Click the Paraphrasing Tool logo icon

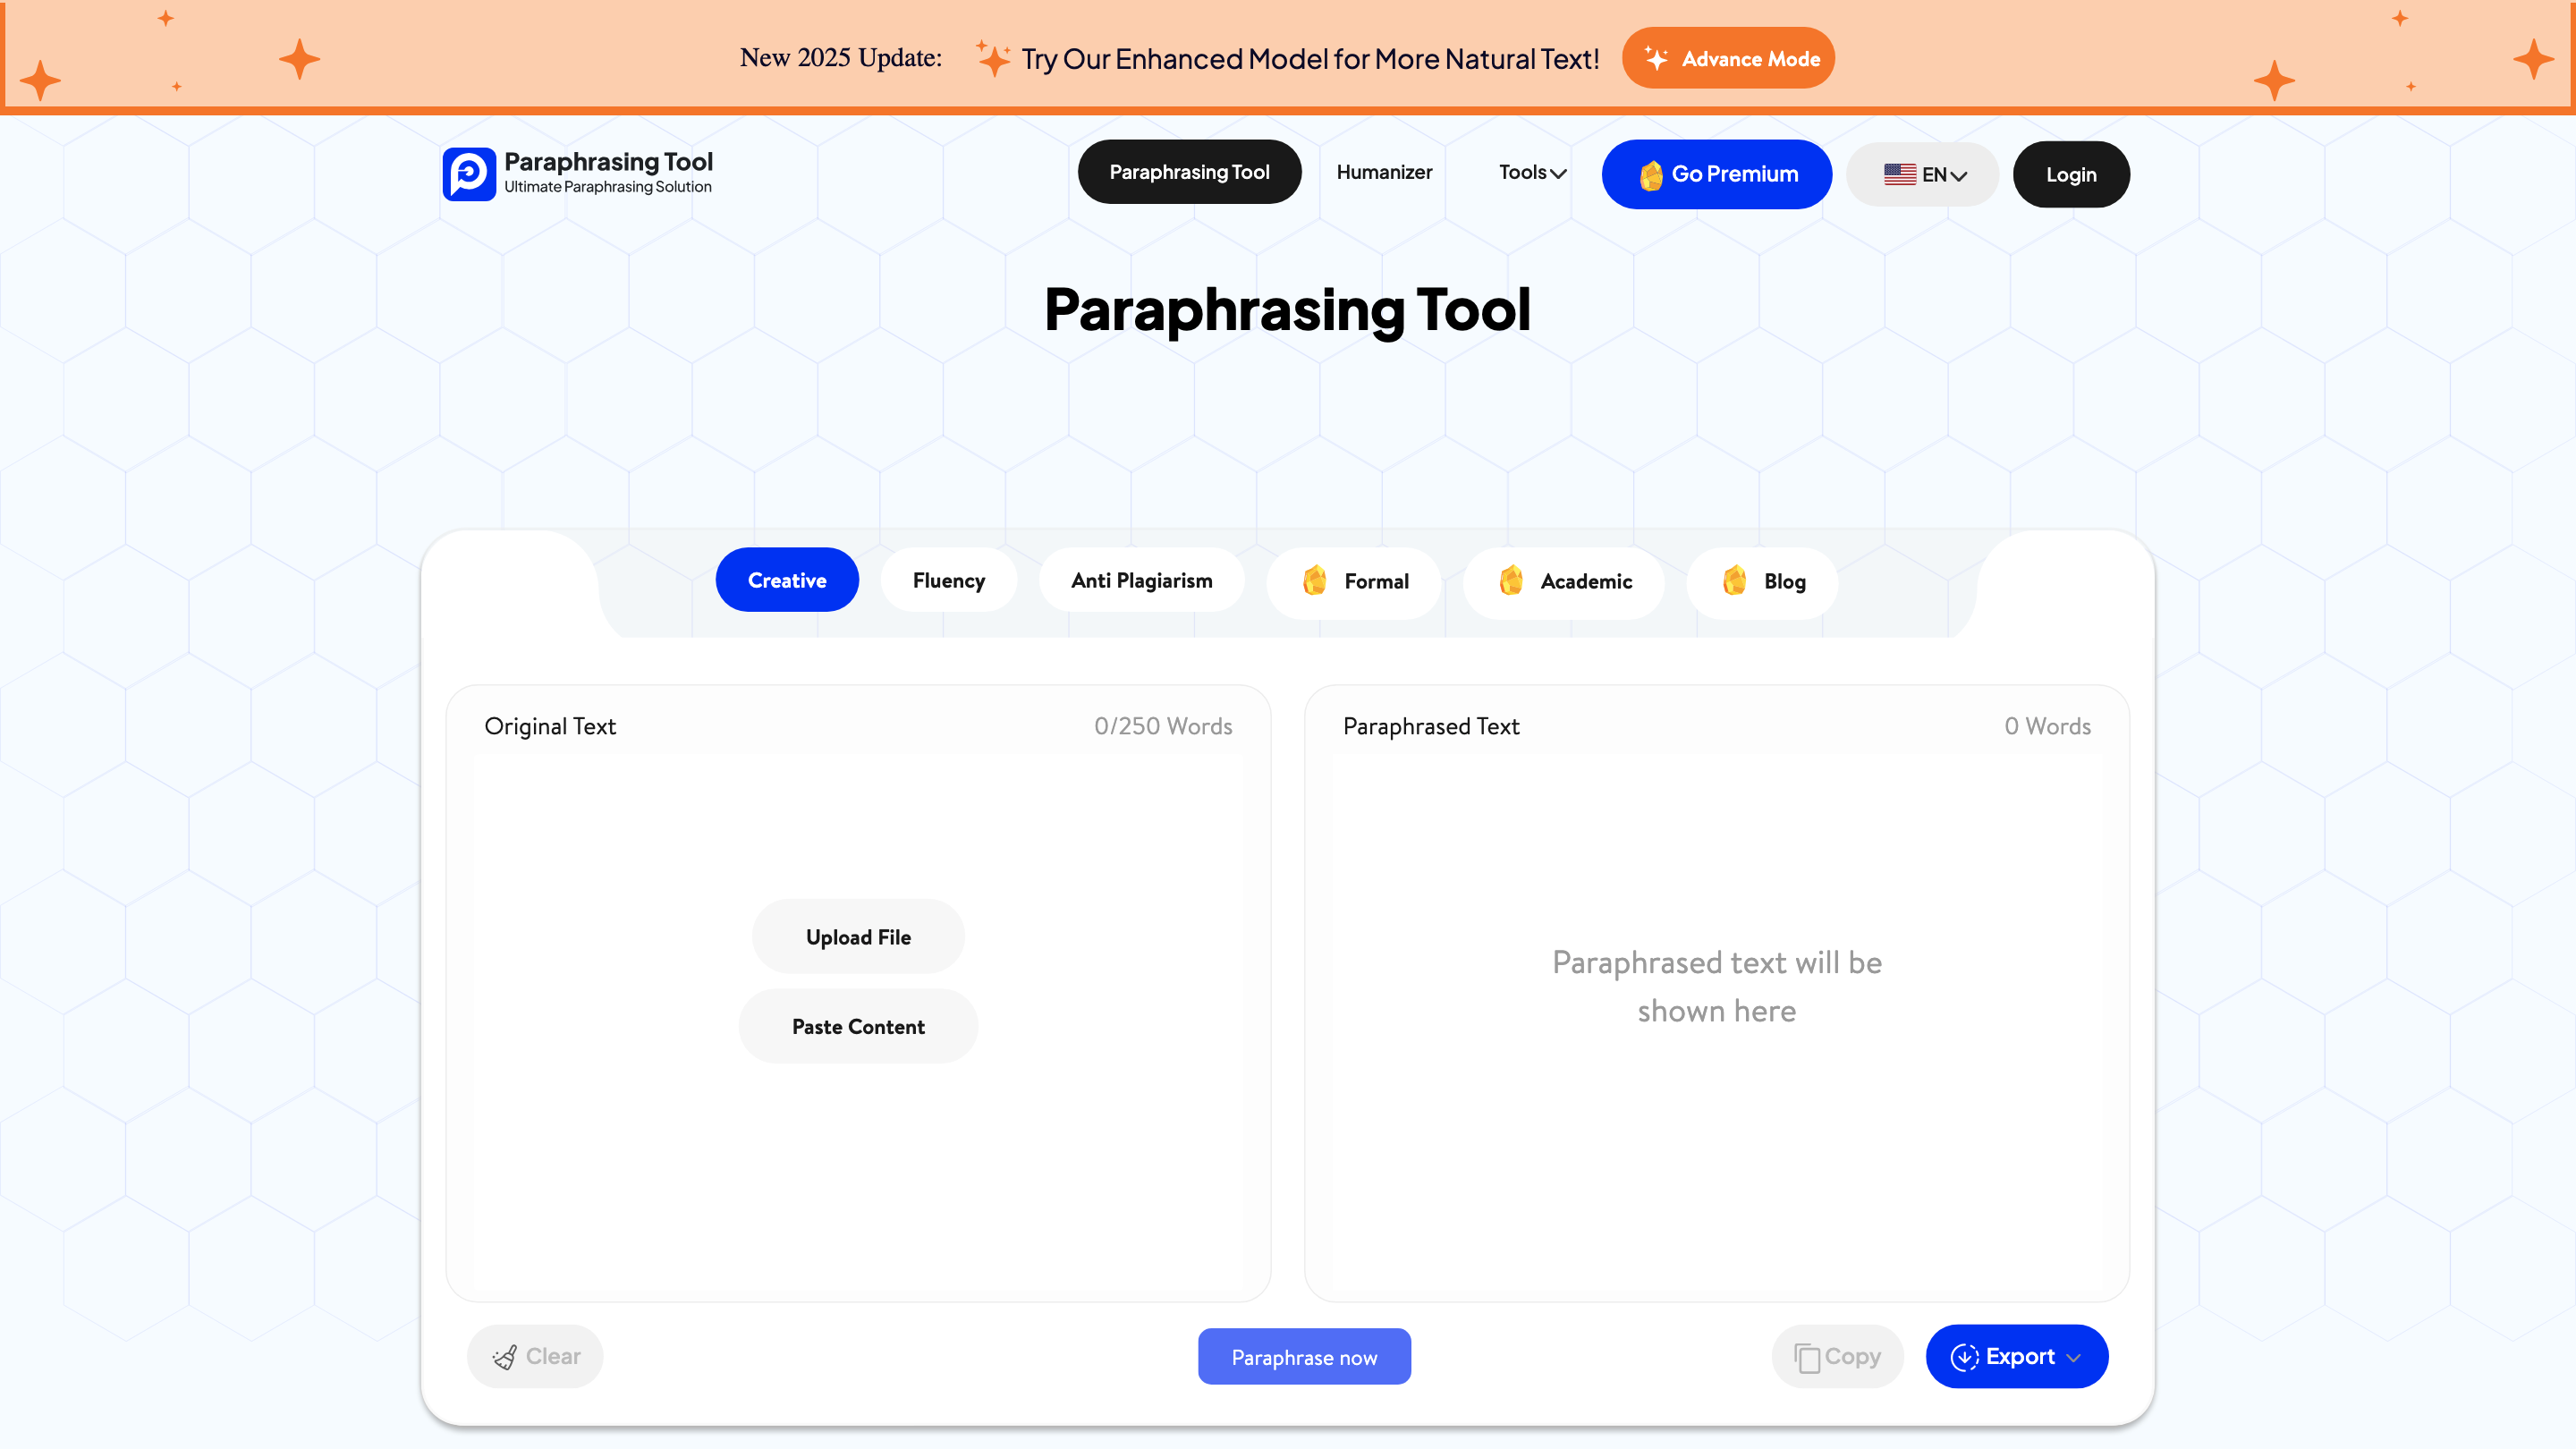469,174
